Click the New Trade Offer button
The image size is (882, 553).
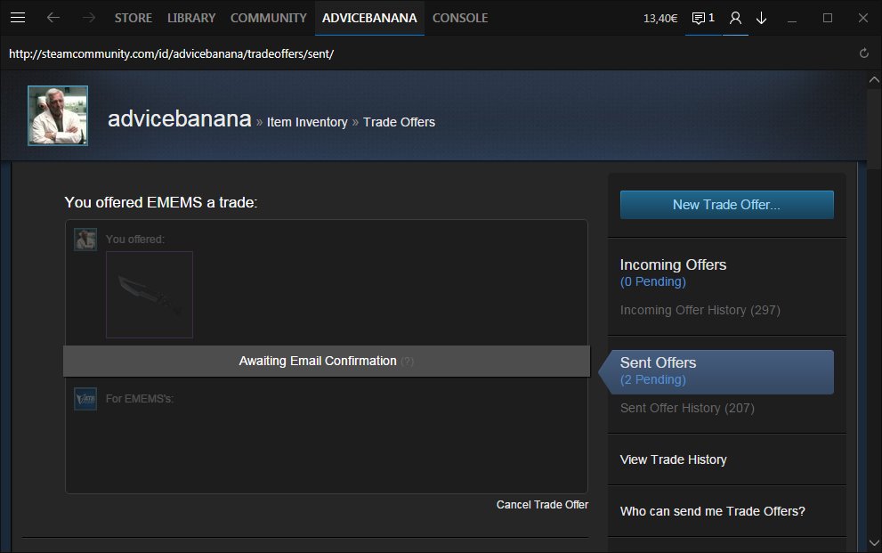[x=726, y=205]
